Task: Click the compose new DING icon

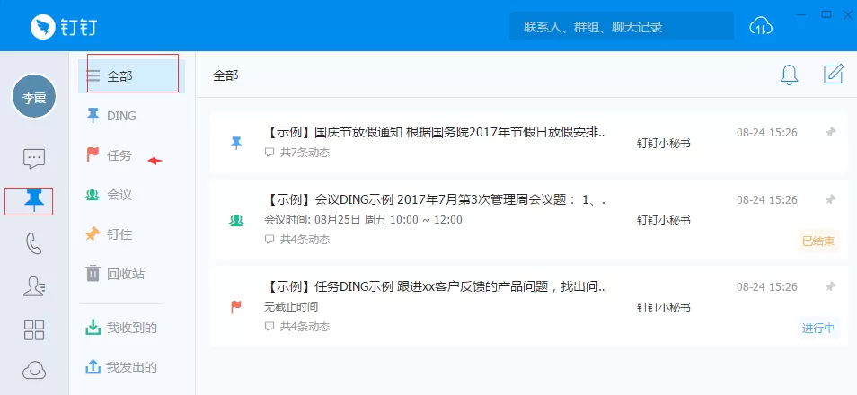Action: tap(833, 75)
